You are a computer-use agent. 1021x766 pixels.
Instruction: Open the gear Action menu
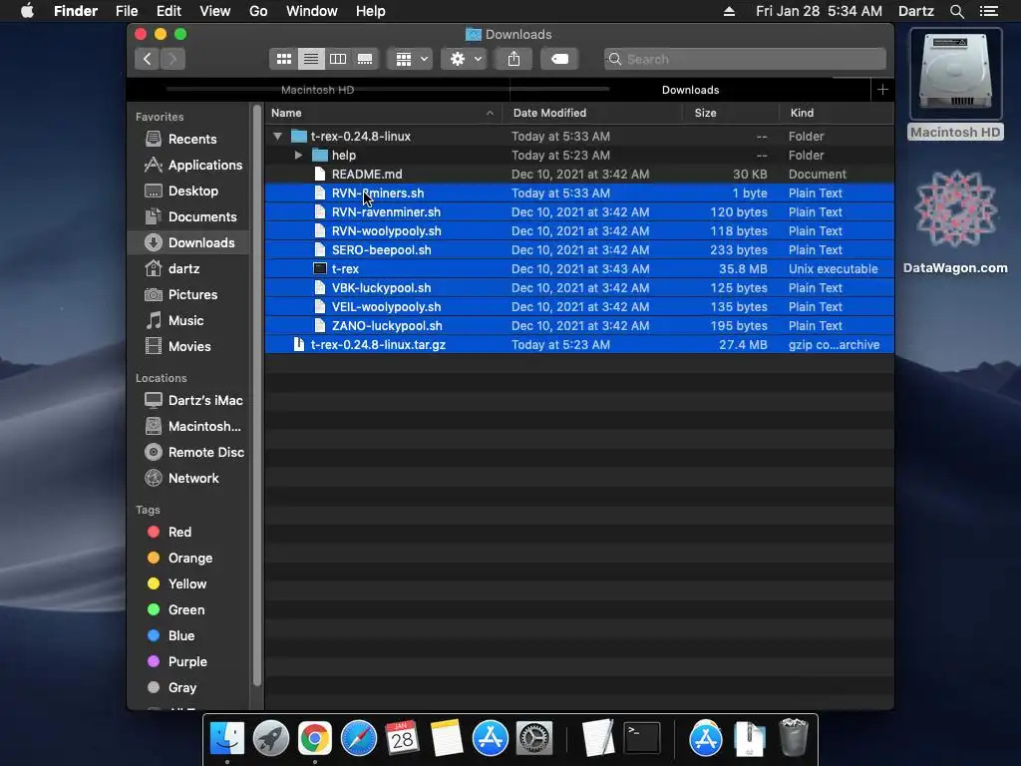pos(465,59)
